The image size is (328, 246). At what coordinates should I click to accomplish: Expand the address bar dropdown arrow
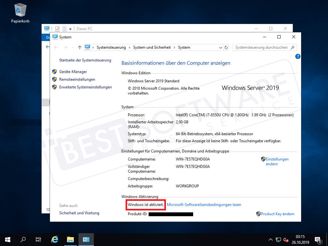coord(220,47)
